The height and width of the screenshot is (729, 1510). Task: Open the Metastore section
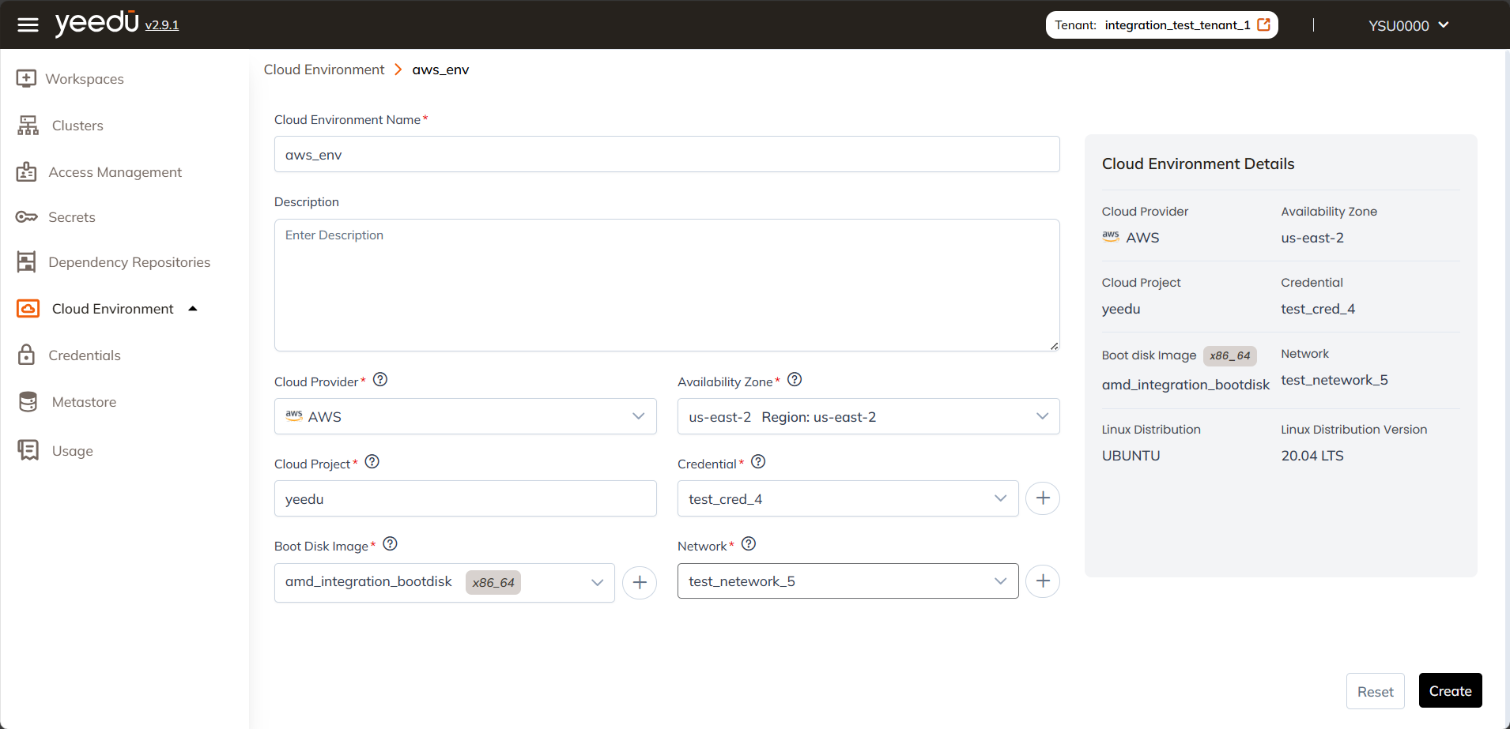tap(83, 401)
